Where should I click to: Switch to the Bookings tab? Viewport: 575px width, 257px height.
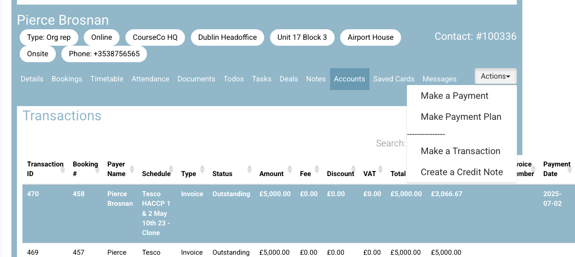click(67, 79)
